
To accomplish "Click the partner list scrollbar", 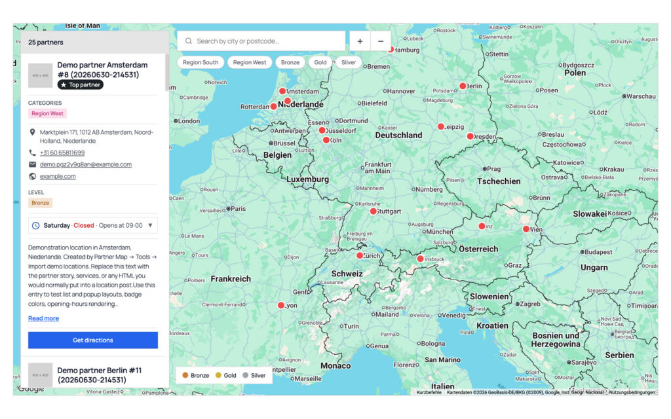I will pos(167,73).
